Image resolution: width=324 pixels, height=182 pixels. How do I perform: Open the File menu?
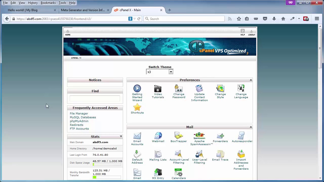[5, 3]
